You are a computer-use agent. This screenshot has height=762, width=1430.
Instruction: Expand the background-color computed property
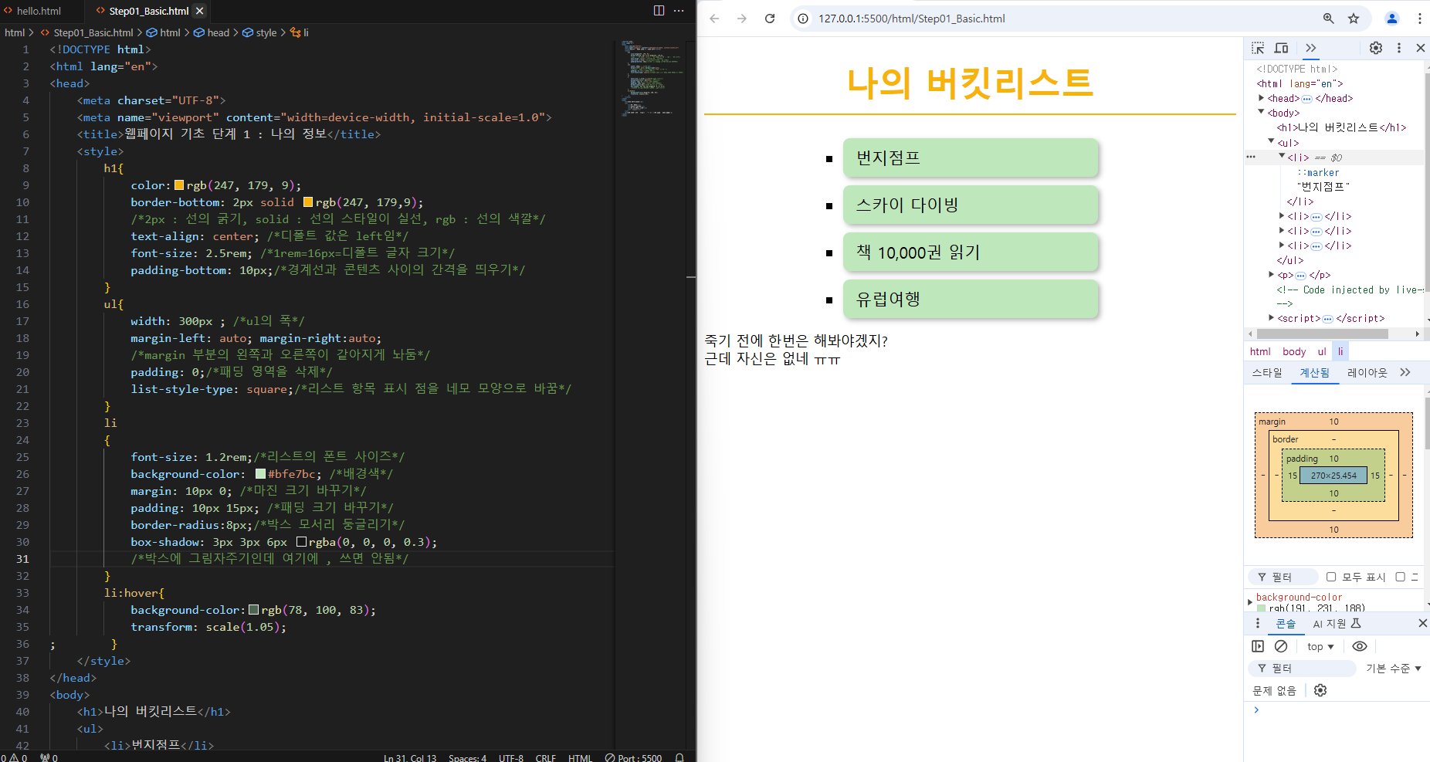(1250, 602)
